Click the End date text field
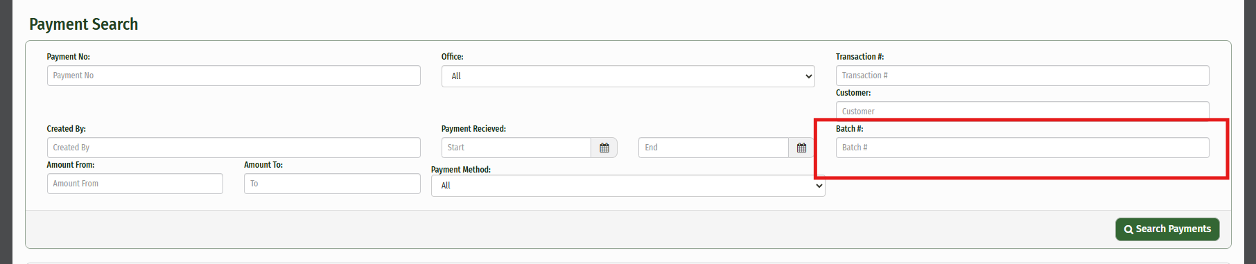The width and height of the screenshot is (1256, 264). (x=713, y=148)
